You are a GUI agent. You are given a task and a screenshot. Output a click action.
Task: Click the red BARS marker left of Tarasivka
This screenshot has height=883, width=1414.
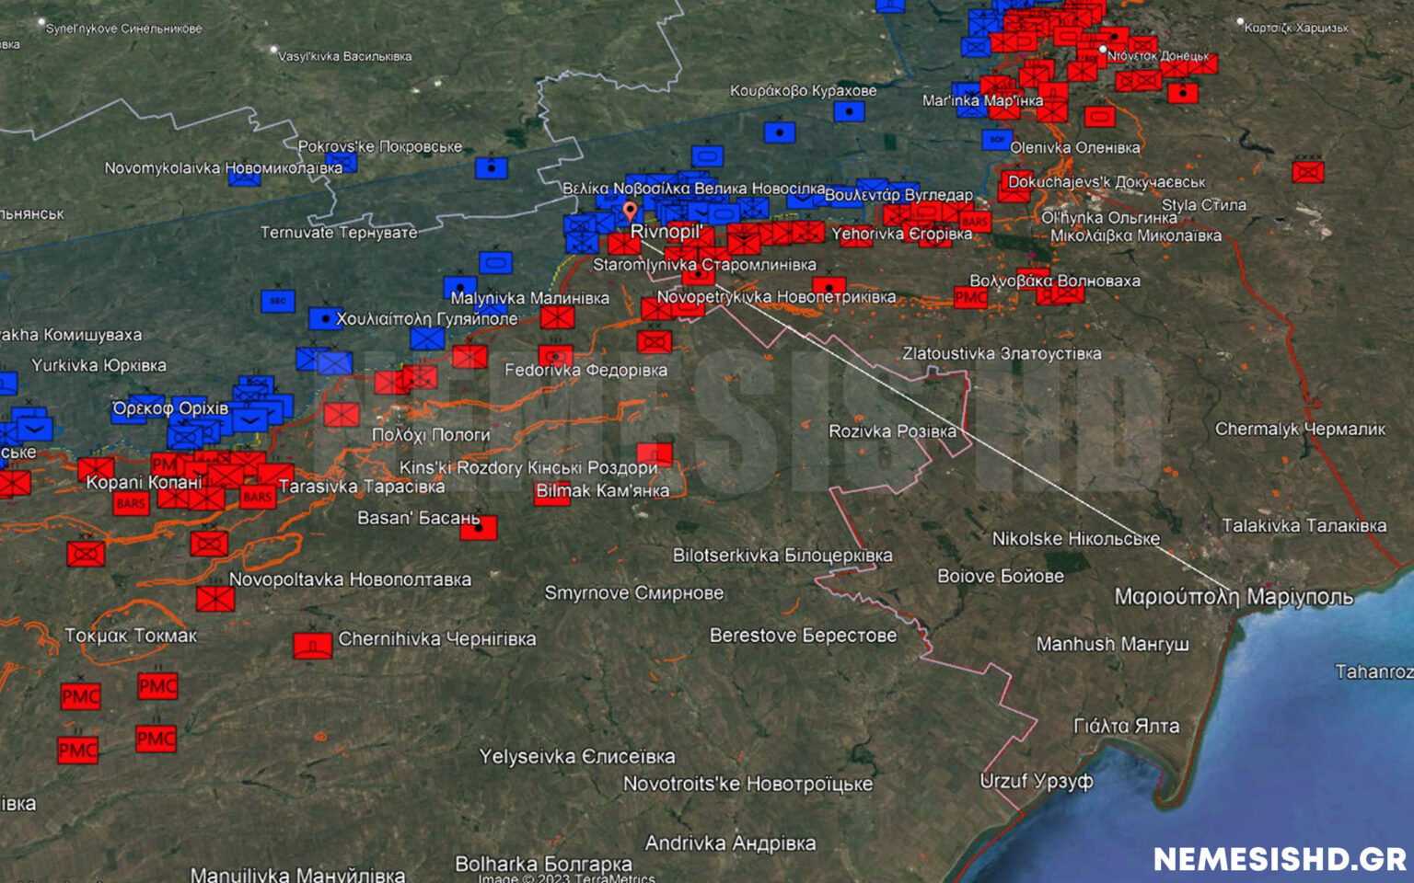pyautogui.click(x=258, y=497)
